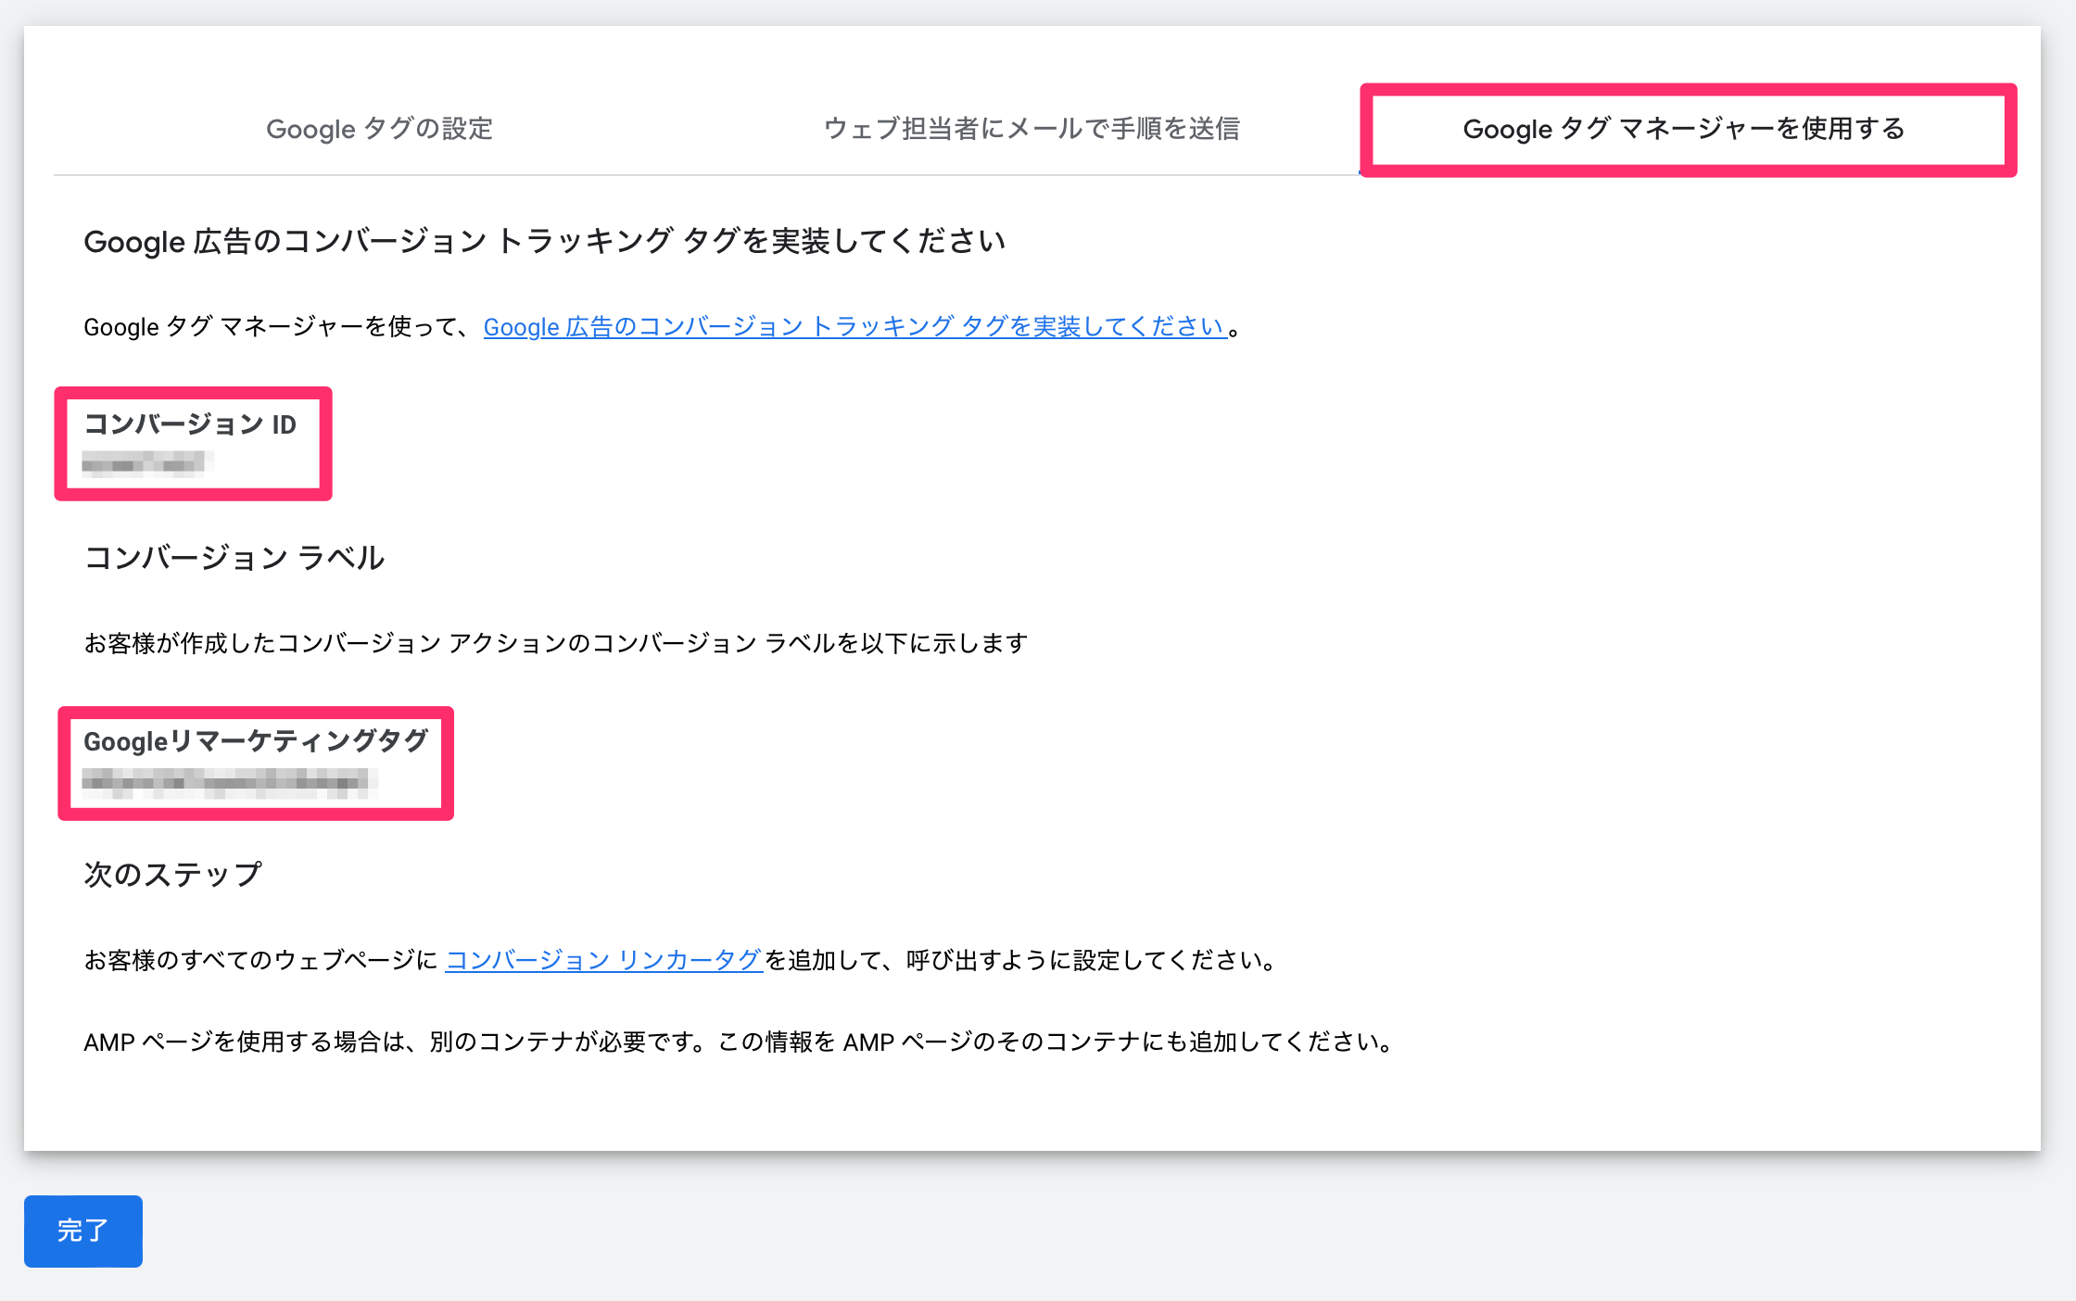The height and width of the screenshot is (1301, 2076).
Task: Open the コンバージョン リンカータグ link
Action: (603, 960)
